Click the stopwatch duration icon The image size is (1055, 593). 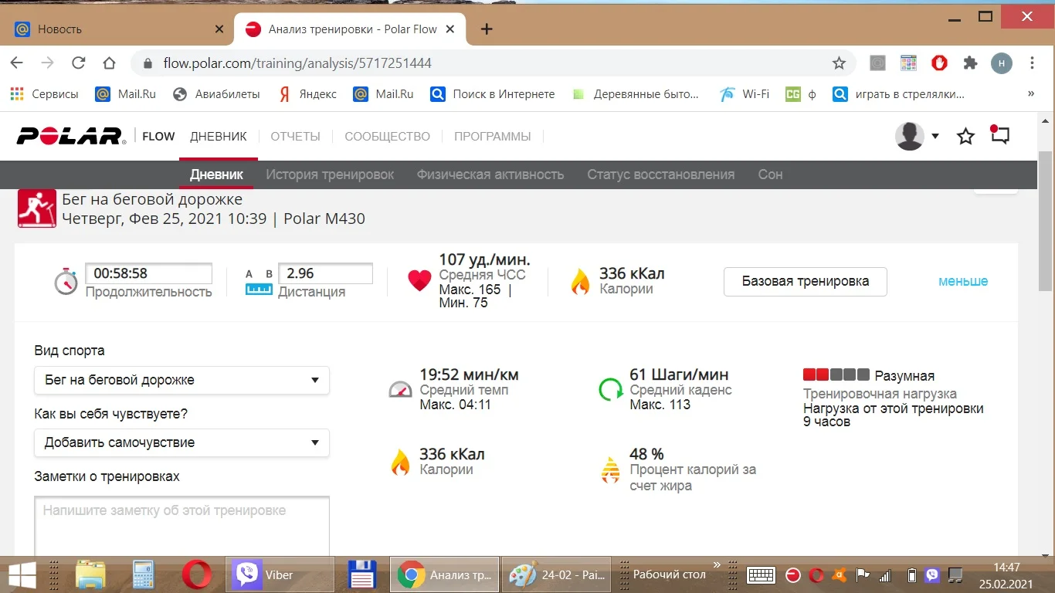(66, 281)
